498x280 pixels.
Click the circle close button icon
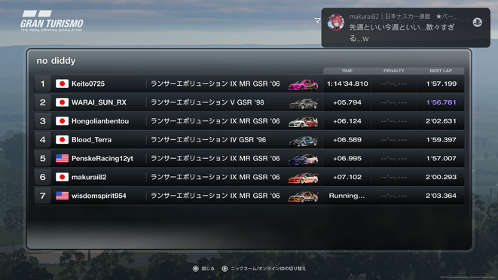(196, 269)
